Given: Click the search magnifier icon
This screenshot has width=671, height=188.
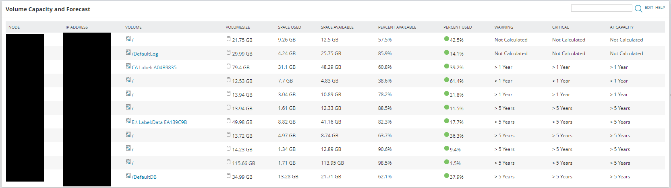Looking at the screenshot, I should (638, 8).
